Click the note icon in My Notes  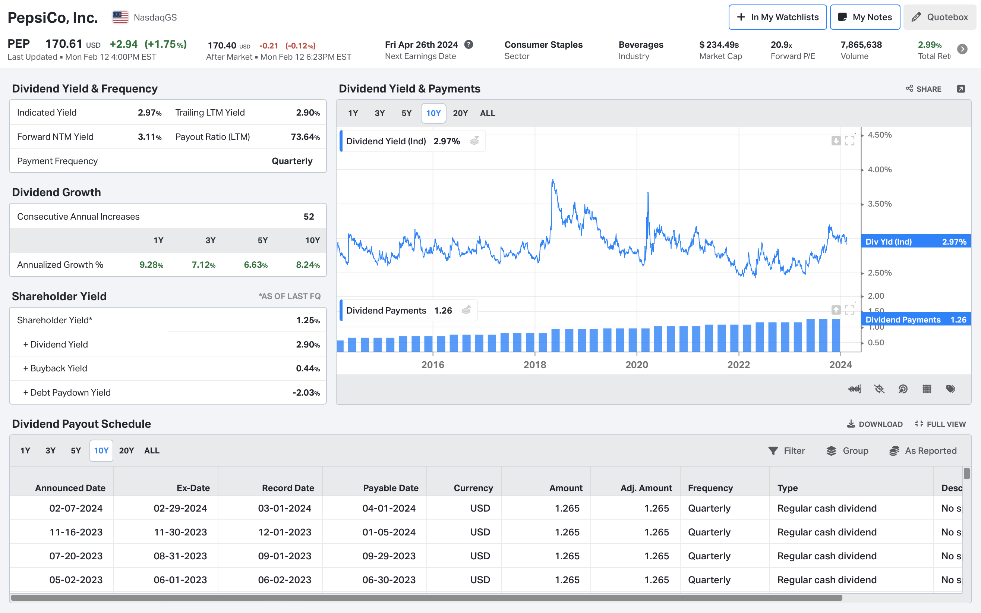coord(842,17)
